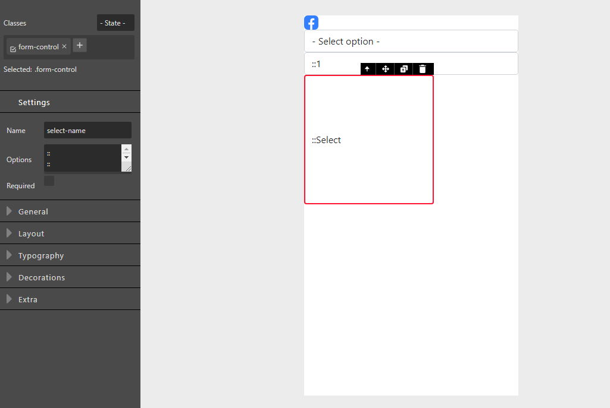The width and height of the screenshot is (610, 408).
Task: Click the select-name Name input field
Action: [x=87, y=129]
